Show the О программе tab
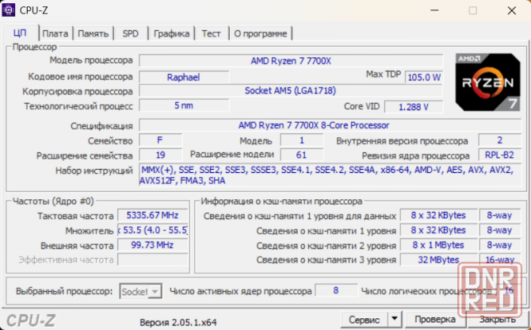Image resolution: width=531 pixels, height=330 pixels. click(x=261, y=33)
